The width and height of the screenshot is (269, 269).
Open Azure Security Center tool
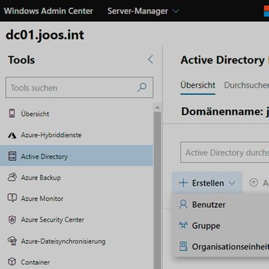click(x=76, y=220)
